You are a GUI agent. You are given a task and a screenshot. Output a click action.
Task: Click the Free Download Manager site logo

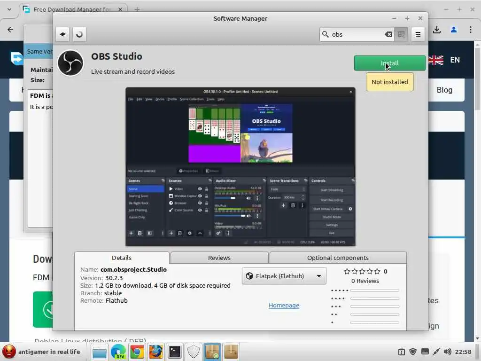click(16, 58)
